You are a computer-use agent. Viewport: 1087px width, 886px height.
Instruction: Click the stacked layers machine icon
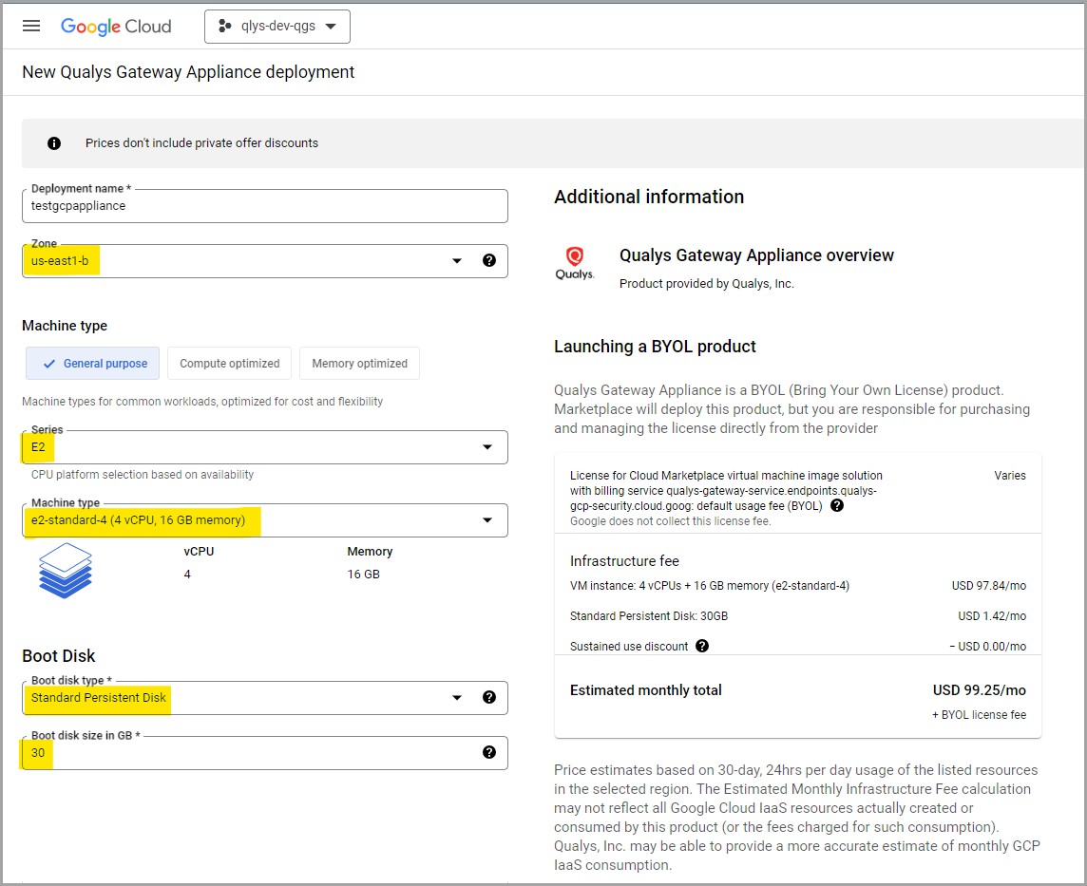66,571
